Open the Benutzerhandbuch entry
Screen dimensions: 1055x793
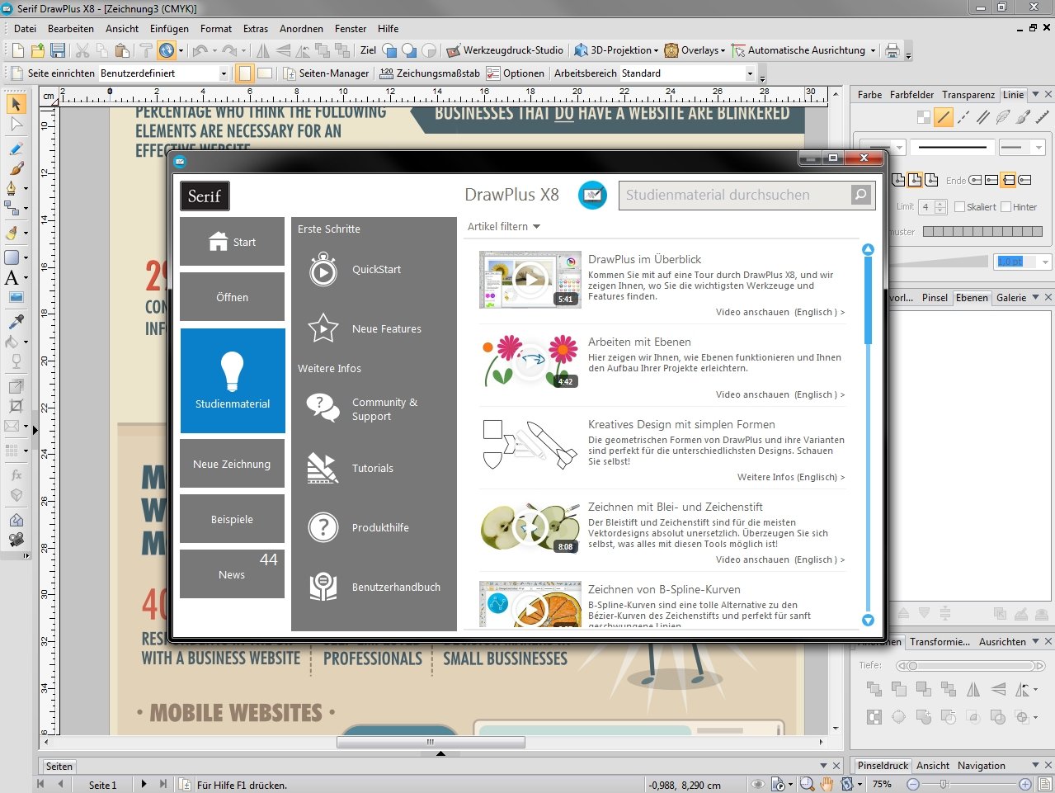click(374, 587)
